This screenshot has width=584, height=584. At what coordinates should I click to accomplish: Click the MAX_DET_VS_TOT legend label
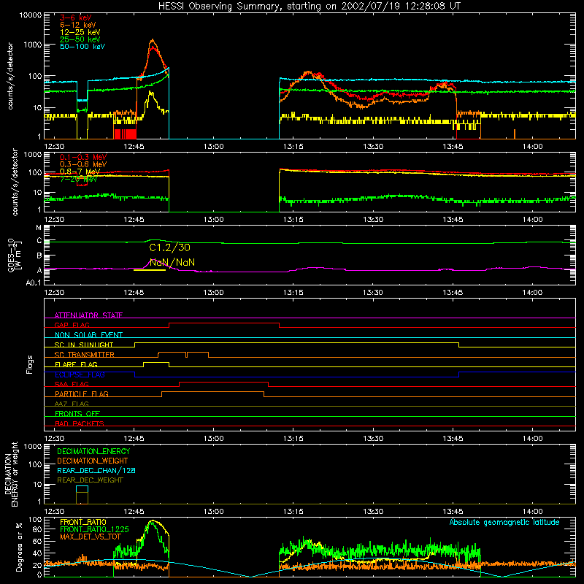coord(91,537)
